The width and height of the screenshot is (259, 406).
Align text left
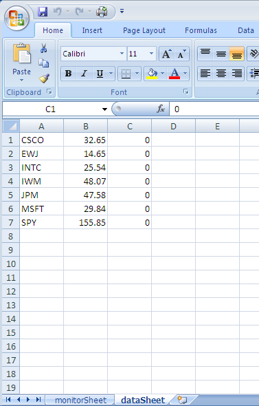205,74
